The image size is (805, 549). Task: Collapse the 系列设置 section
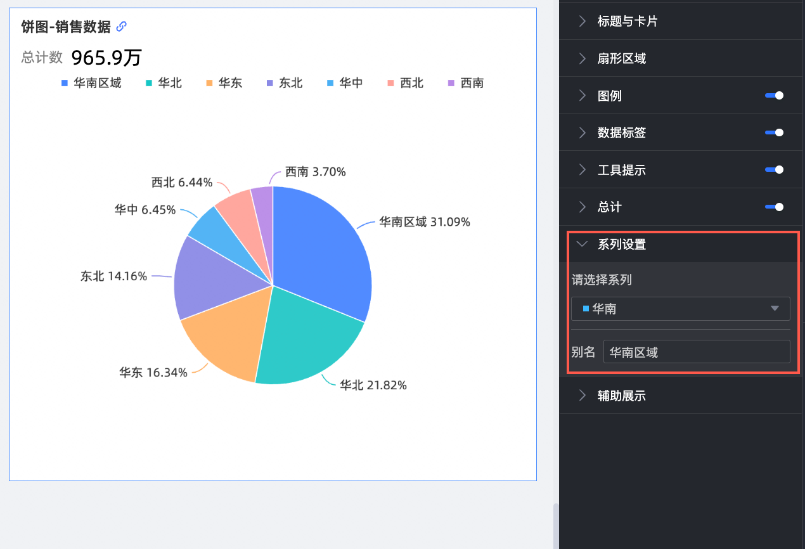pos(621,244)
